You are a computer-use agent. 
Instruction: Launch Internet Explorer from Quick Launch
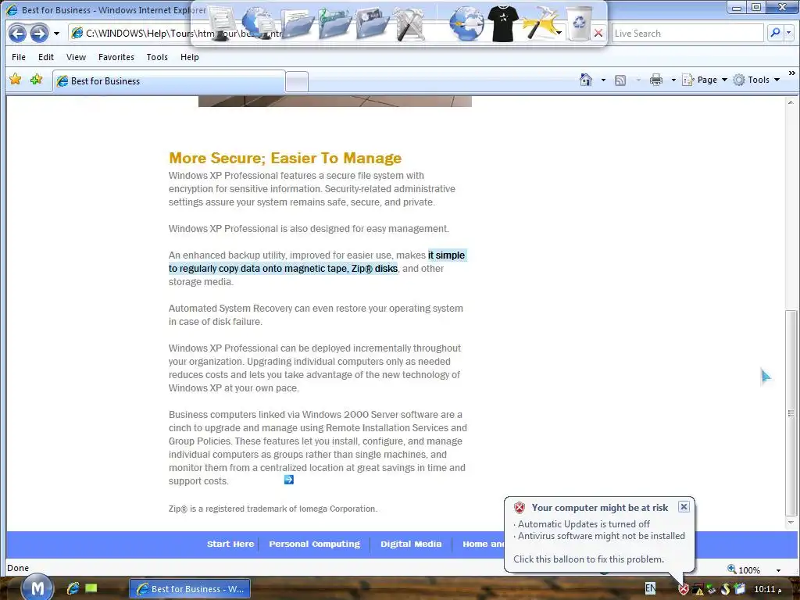point(73,588)
